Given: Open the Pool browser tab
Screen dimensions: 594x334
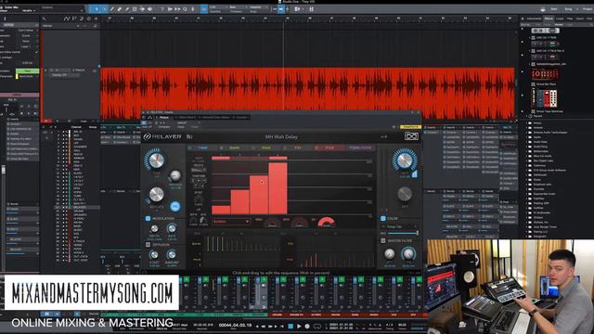Looking at the screenshot, I should 589,19.
